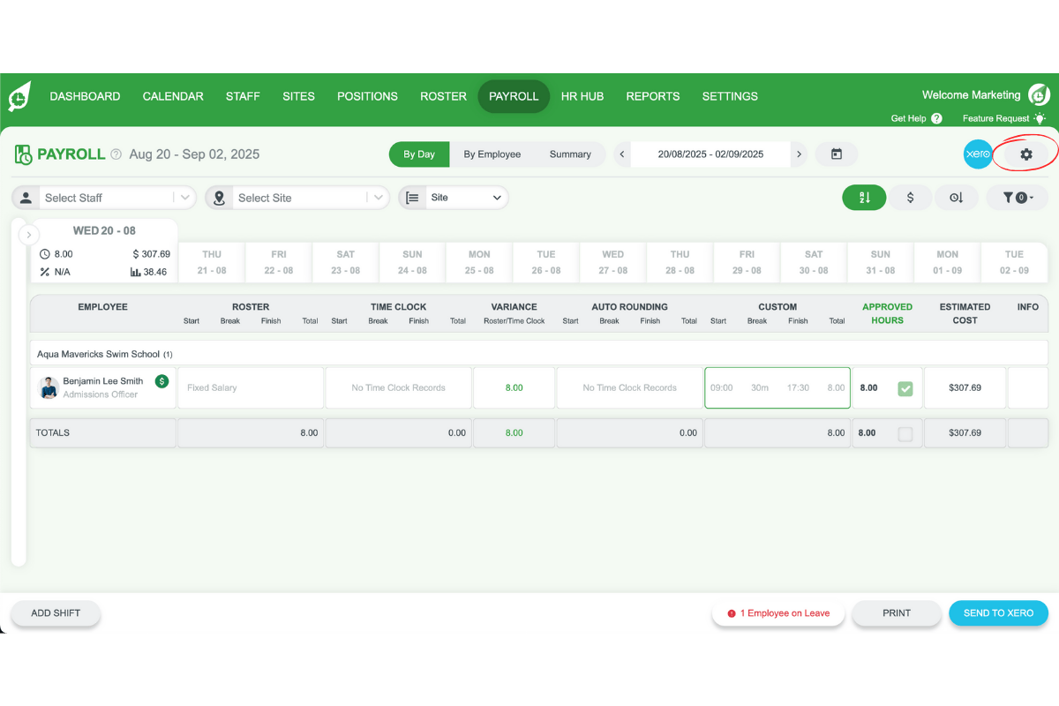
Task: Switch the view to By Day
Action: click(418, 154)
